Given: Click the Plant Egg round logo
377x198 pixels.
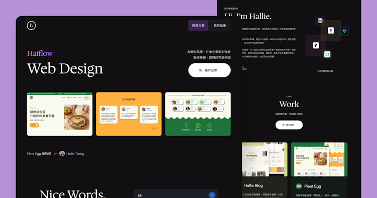Looking at the screenshot, I should coord(299,186).
